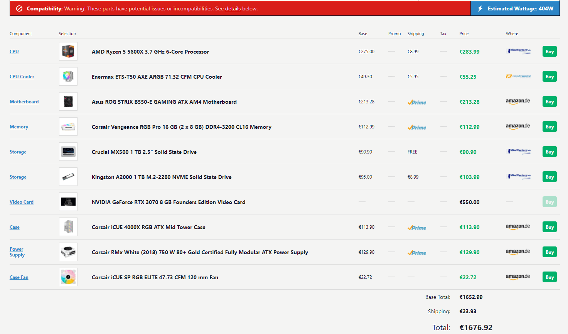Click the compatibility warning circle icon
Screen dimensions: 568x334
(19, 8)
